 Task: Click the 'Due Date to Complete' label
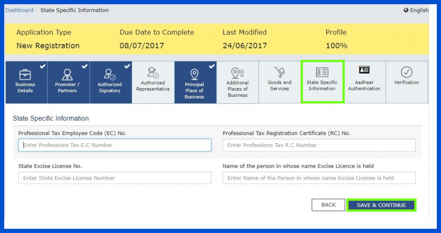coord(157,32)
